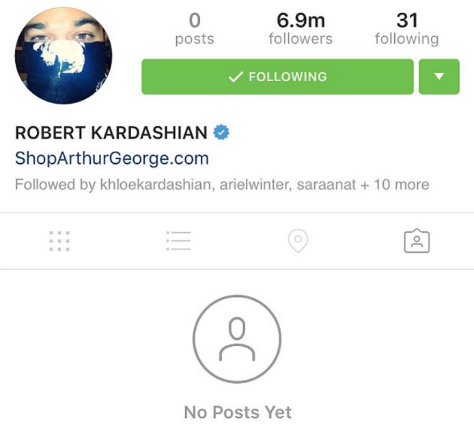Click the checkmark in the Following button
The image size is (474, 424).
click(236, 76)
